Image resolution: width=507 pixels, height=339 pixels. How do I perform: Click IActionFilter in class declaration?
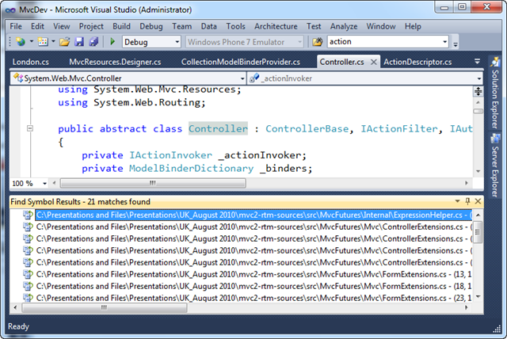click(399, 128)
